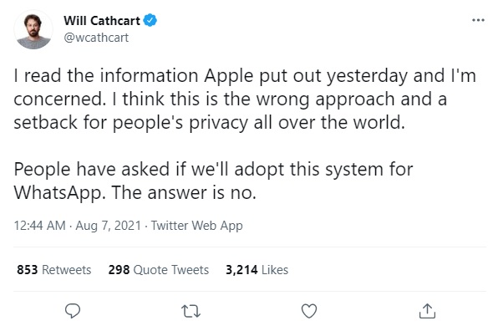Open Will Cathcart's profile picture
The image size is (493, 326).
point(33,31)
